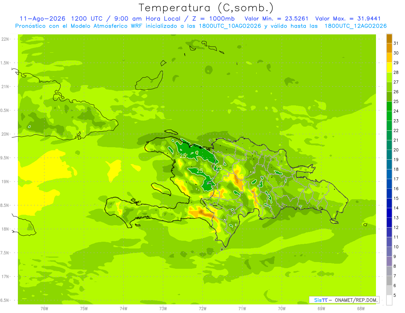Viewport: 405px width, 313px height.
Task: Click the legend value '11'
Action: click(x=396, y=237)
